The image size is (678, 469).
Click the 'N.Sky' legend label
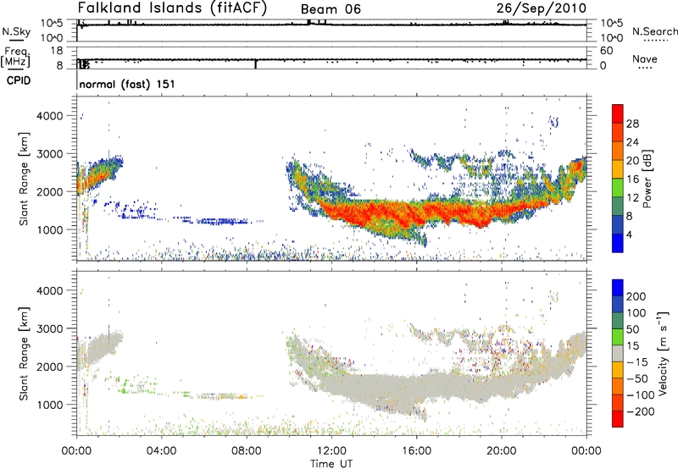pyautogui.click(x=16, y=31)
